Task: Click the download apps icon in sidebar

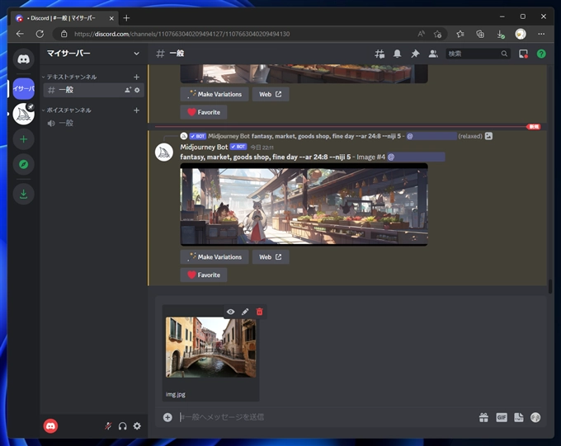Action: [x=24, y=194]
